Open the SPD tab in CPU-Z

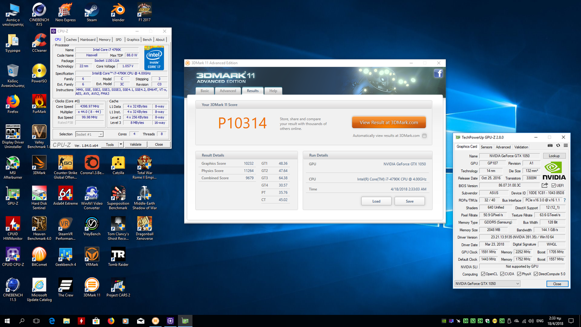[x=118, y=40]
